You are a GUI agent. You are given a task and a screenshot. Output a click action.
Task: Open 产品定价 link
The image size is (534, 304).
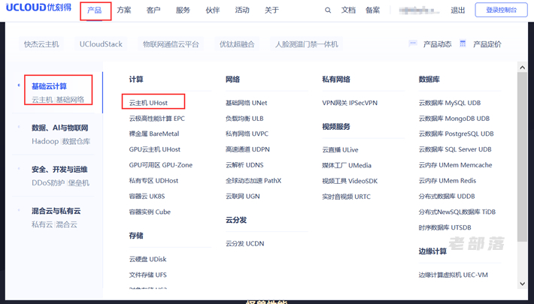click(x=487, y=44)
